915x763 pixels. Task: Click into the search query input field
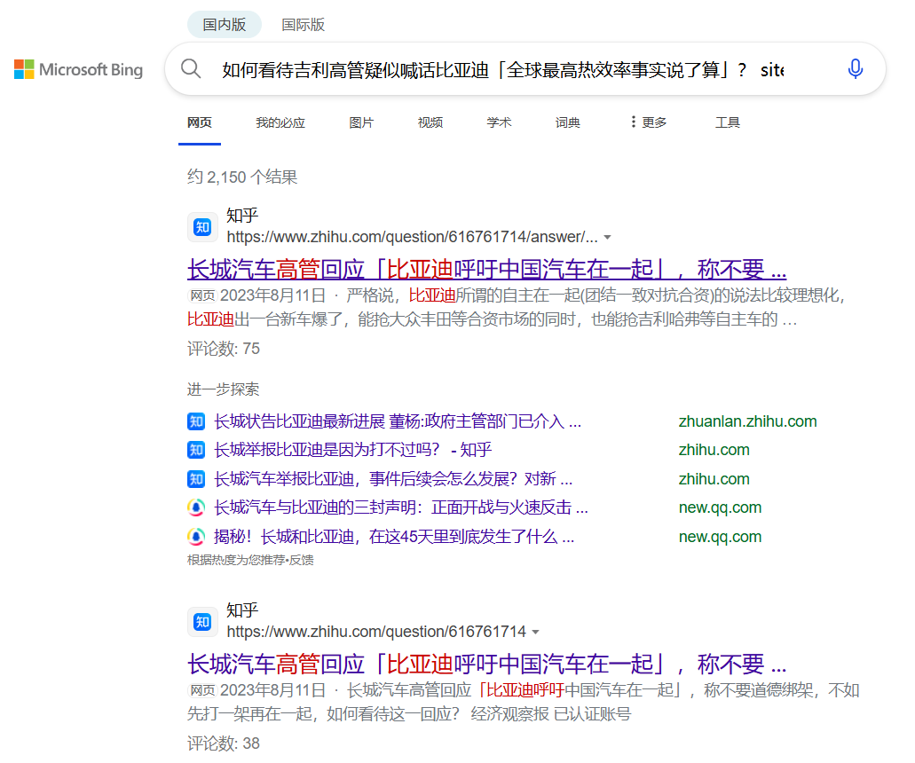(x=501, y=69)
